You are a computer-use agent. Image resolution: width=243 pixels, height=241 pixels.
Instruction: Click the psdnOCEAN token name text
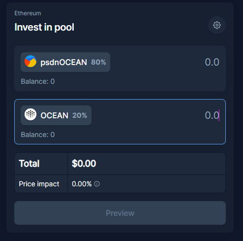tap(63, 62)
